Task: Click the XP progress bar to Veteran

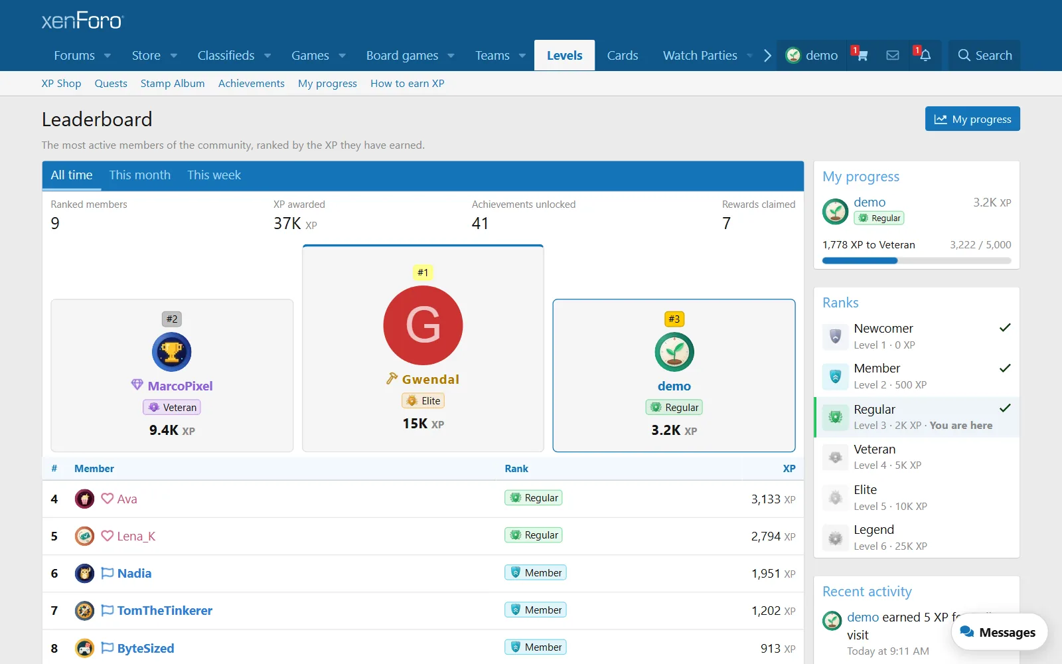Action: 917,261
